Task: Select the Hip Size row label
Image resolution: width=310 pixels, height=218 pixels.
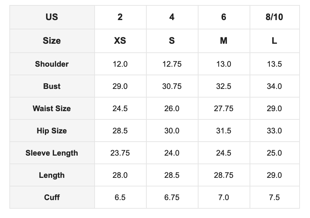Action: tap(52, 131)
